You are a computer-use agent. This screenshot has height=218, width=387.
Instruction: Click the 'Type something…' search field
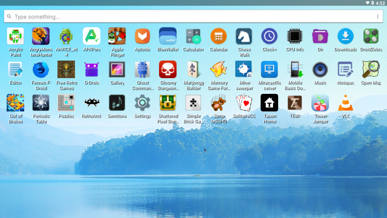click(x=193, y=16)
